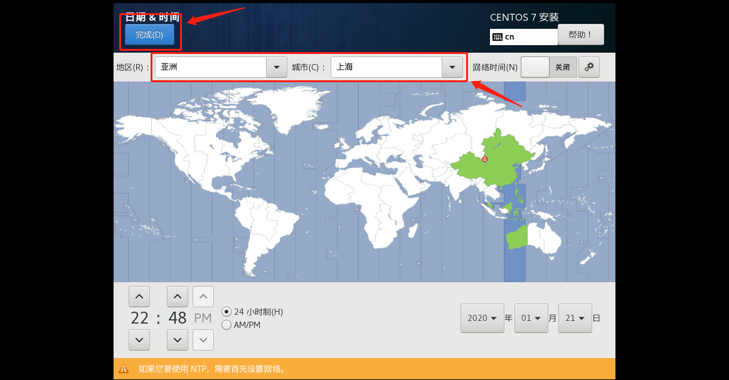Decrease the minutes with the down arrow

point(177,340)
